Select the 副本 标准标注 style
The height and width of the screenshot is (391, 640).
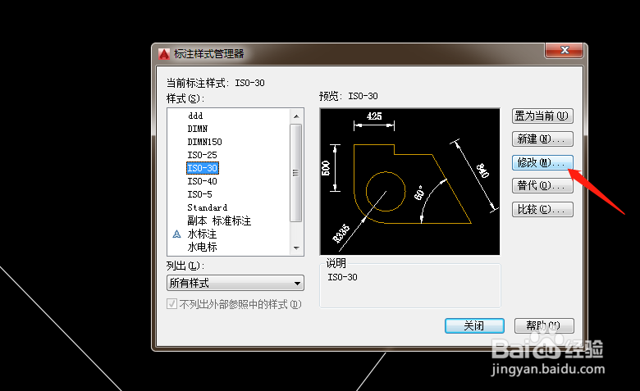click(219, 221)
